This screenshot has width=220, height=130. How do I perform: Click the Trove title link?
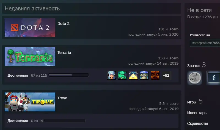[62, 98]
